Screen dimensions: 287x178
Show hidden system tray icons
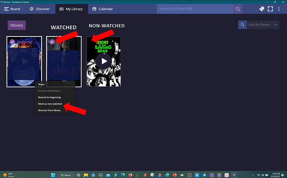[253, 175]
